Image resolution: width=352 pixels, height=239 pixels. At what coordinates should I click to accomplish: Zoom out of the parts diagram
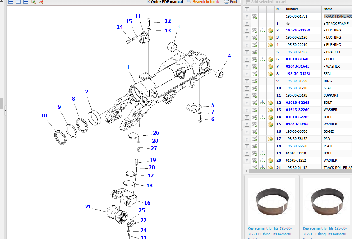point(41,2)
